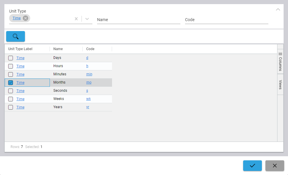Sort by Unit Type Label column header
The width and height of the screenshot is (288, 175).
[20, 49]
